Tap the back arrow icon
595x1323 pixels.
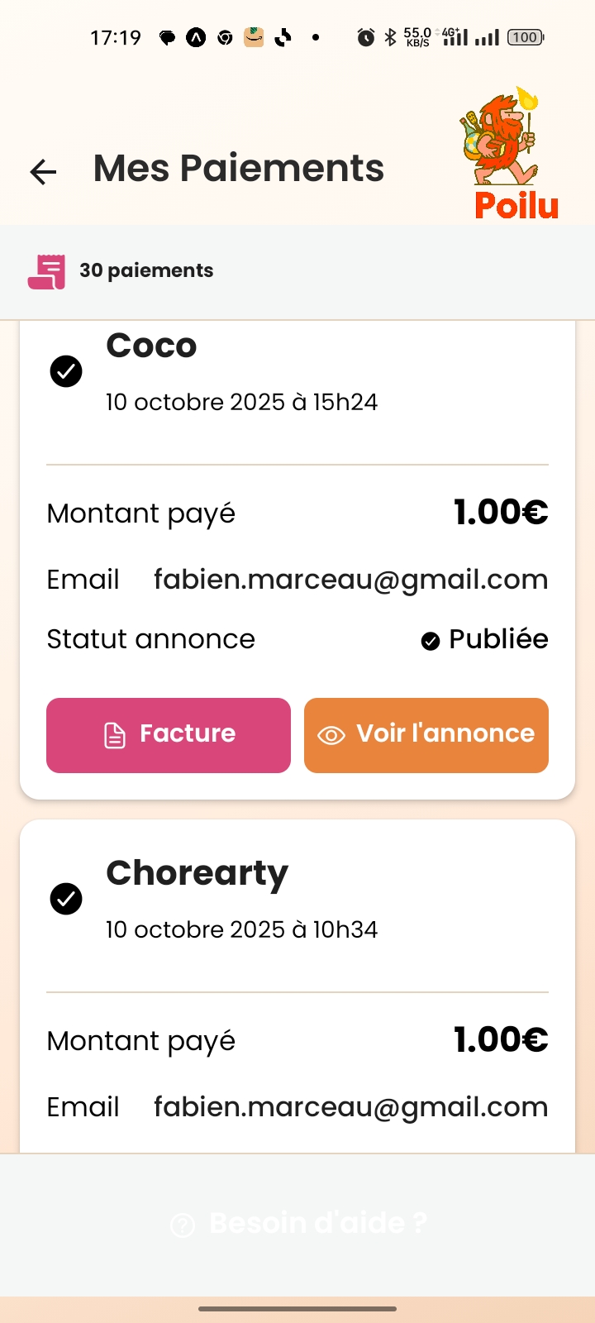(x=43, y=171)
